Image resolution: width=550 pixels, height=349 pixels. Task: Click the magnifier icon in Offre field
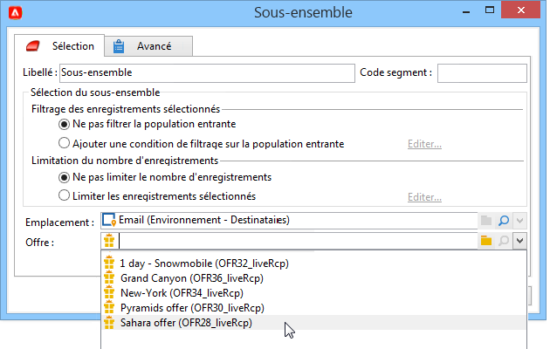(x=504, y=241)
